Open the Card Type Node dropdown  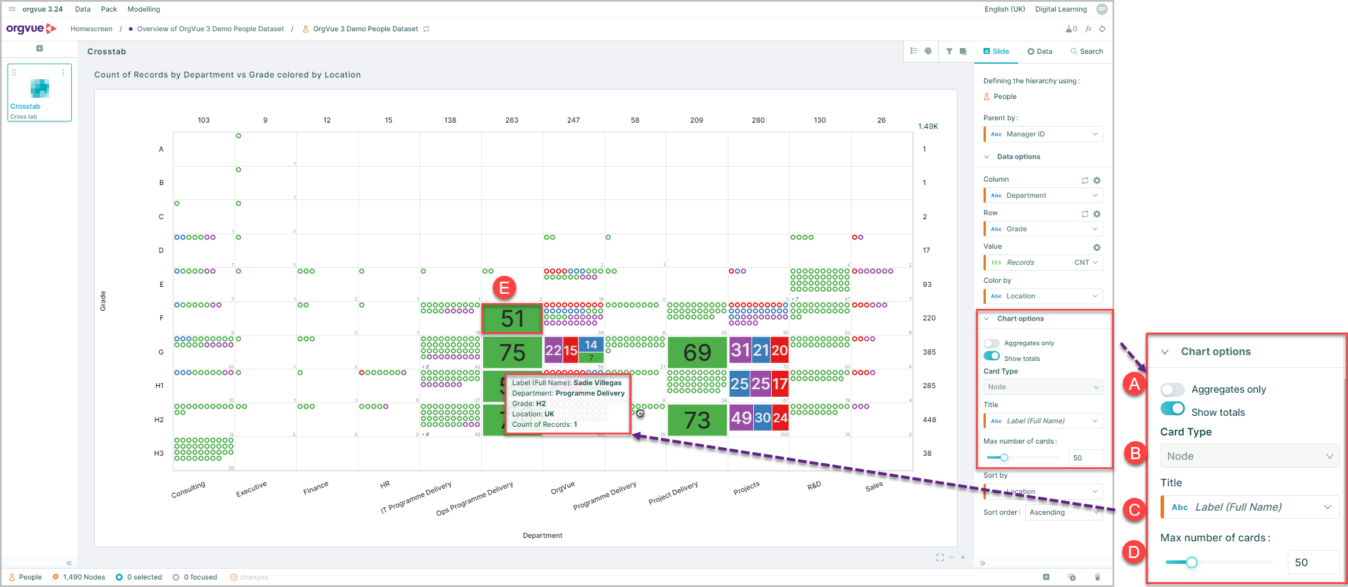[x=1043, y=387]
